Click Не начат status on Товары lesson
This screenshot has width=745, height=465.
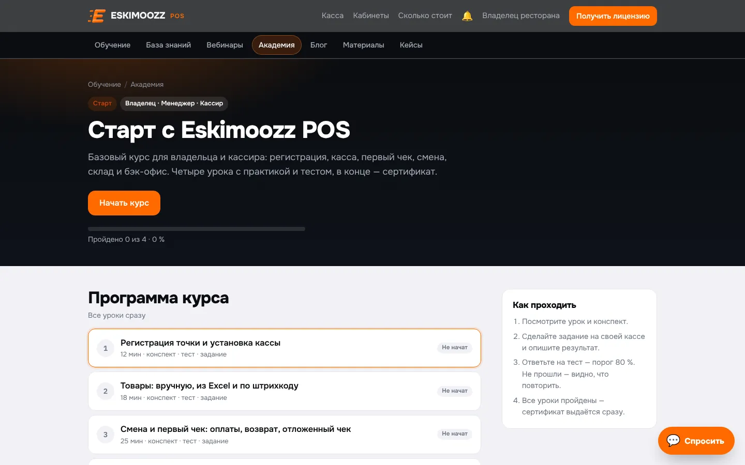coord(455,391)
